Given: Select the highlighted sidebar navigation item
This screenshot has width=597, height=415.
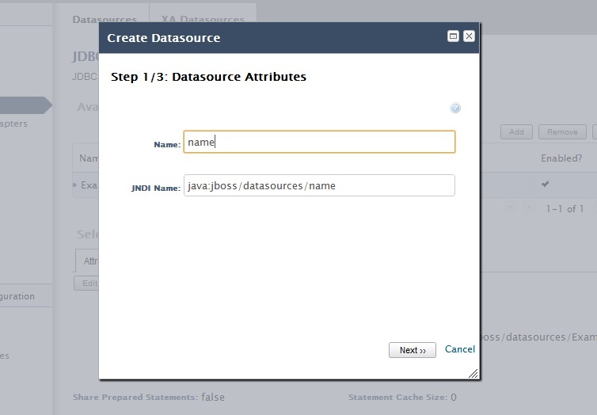Looking at the screenshot, I should (x=26, y=105).
